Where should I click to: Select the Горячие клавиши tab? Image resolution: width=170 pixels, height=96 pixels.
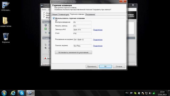(x=77, y=14)
